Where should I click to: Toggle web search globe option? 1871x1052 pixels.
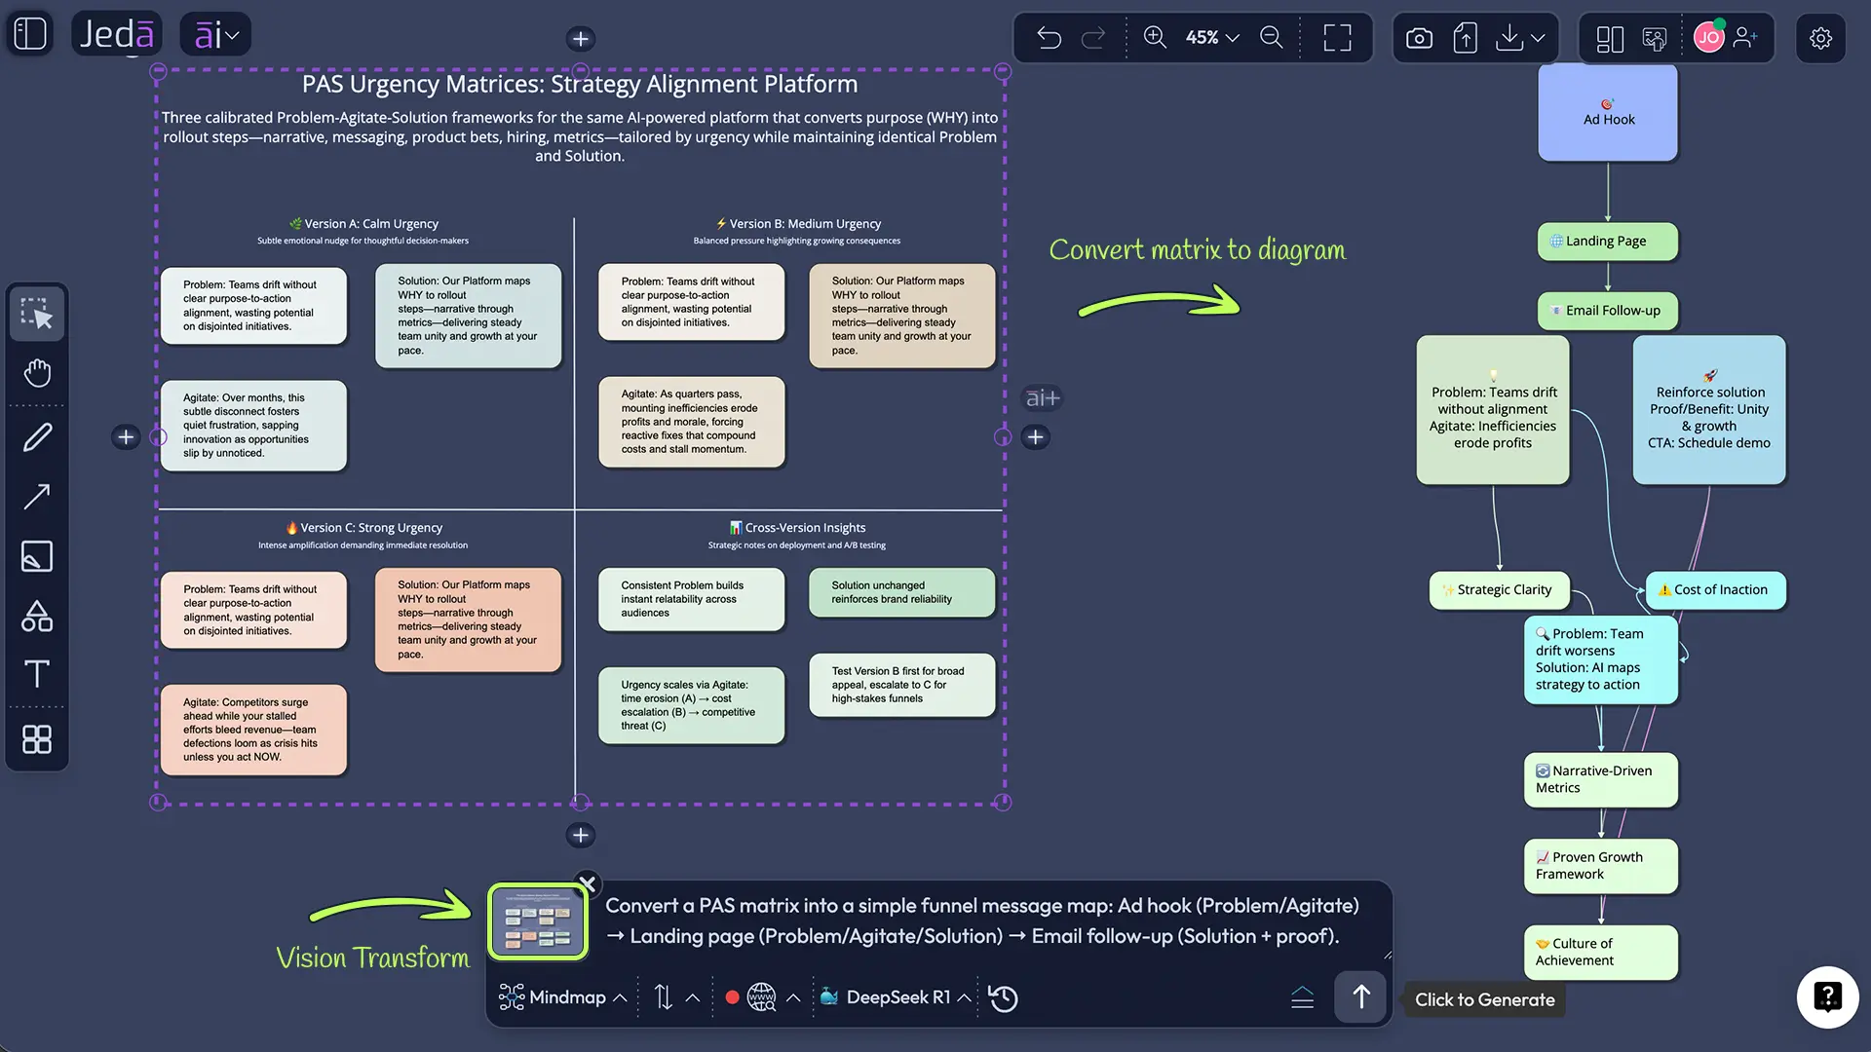(763, 997)
